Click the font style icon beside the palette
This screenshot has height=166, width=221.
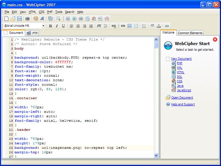click(42, 19)
